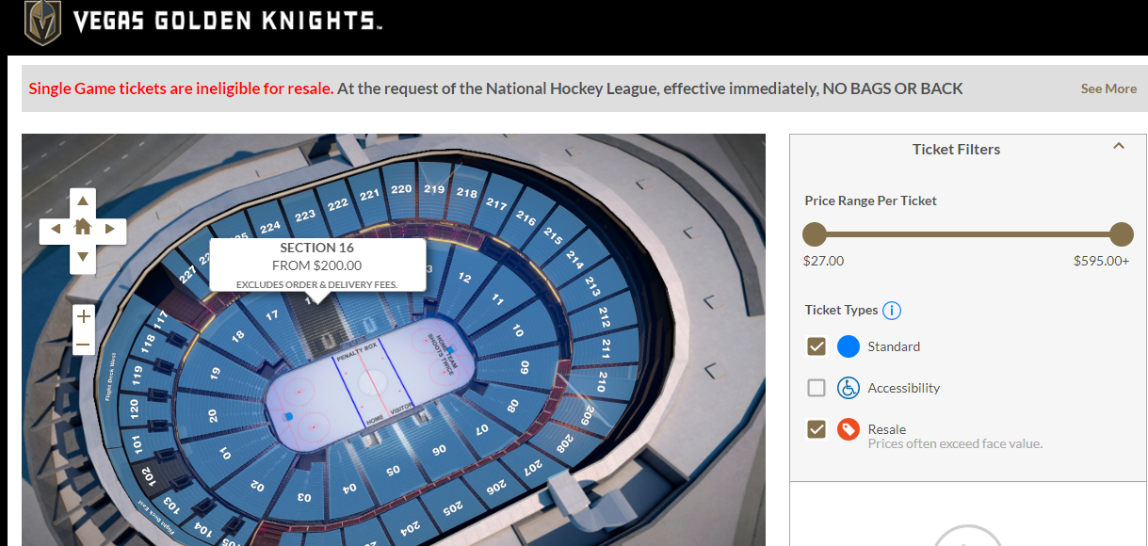Click the Ticket Filters header title
The width and height of the screenshot is (1148, 546).
(956, 149)
